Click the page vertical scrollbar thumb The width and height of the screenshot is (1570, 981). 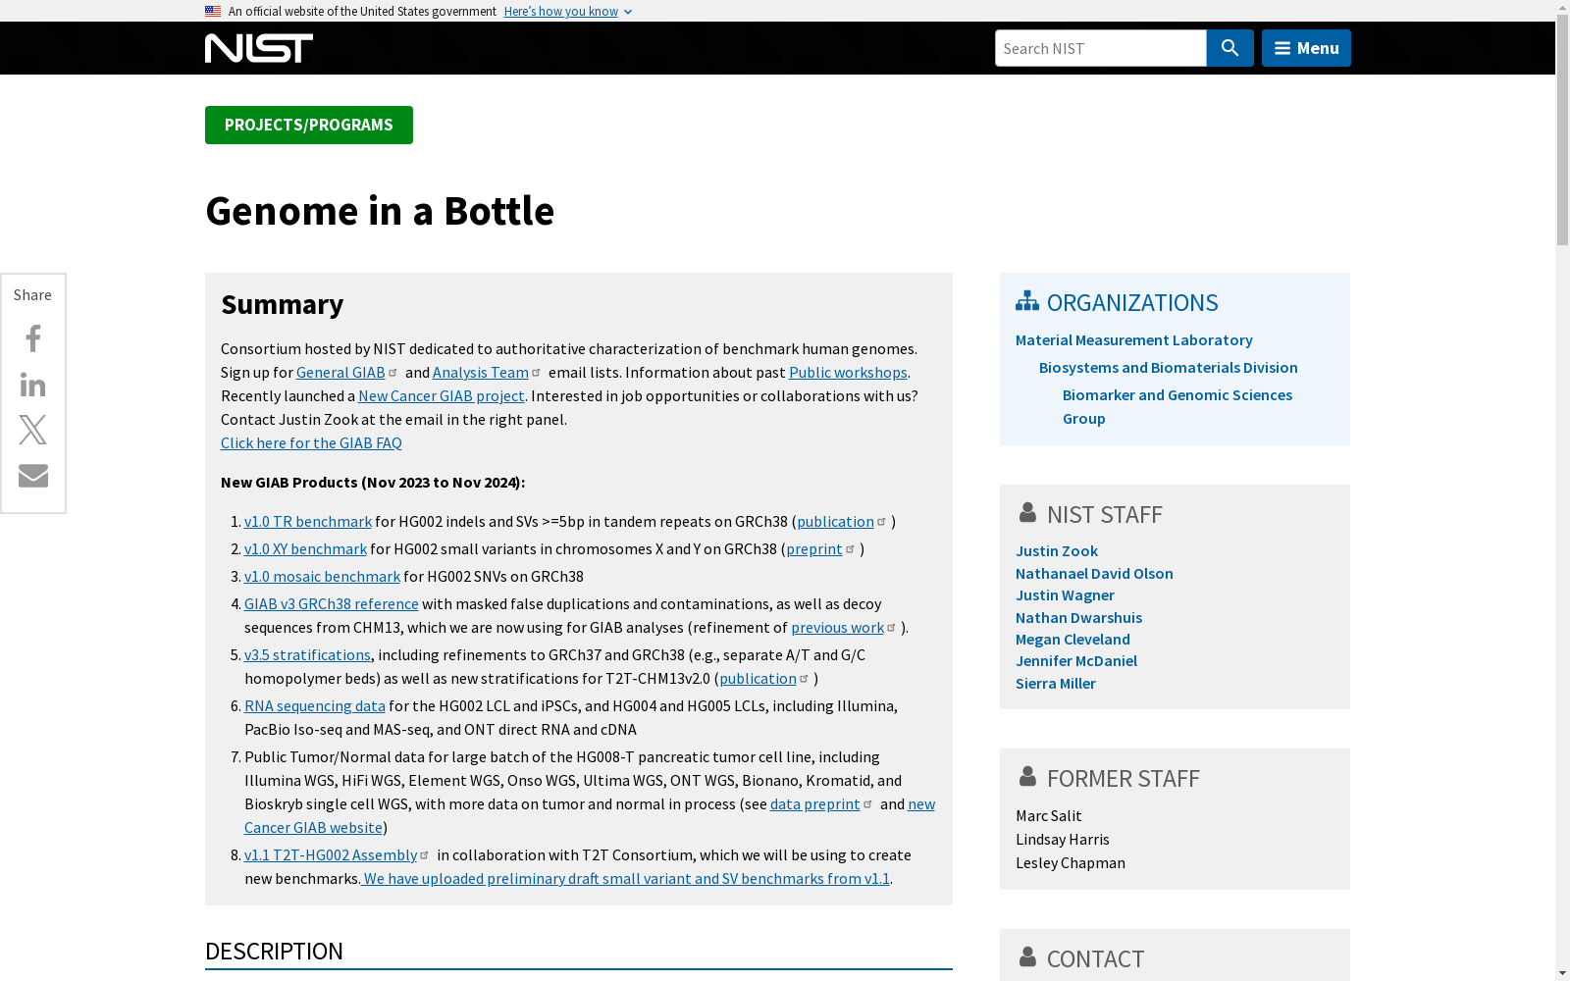pyautogui.click(x=1562, y=129)
